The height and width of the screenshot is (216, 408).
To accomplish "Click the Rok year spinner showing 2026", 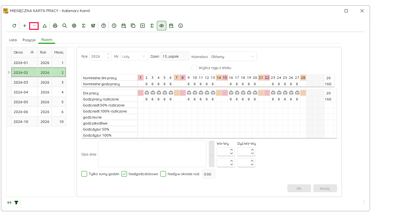I will point(101,56).
